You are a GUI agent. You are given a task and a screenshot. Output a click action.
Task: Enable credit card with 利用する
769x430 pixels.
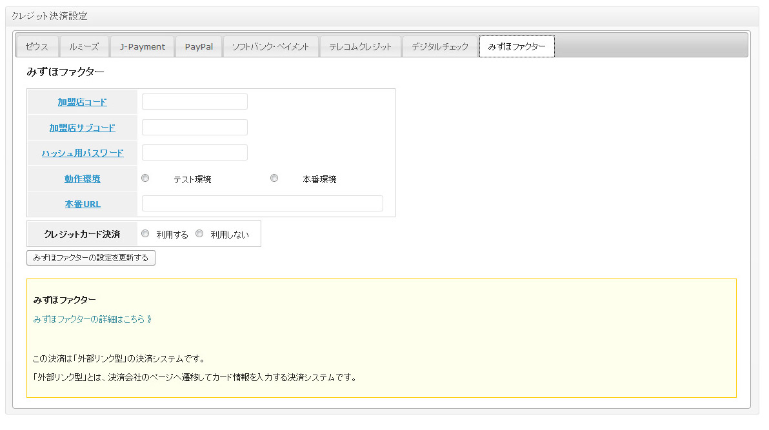tap(145, 234)
